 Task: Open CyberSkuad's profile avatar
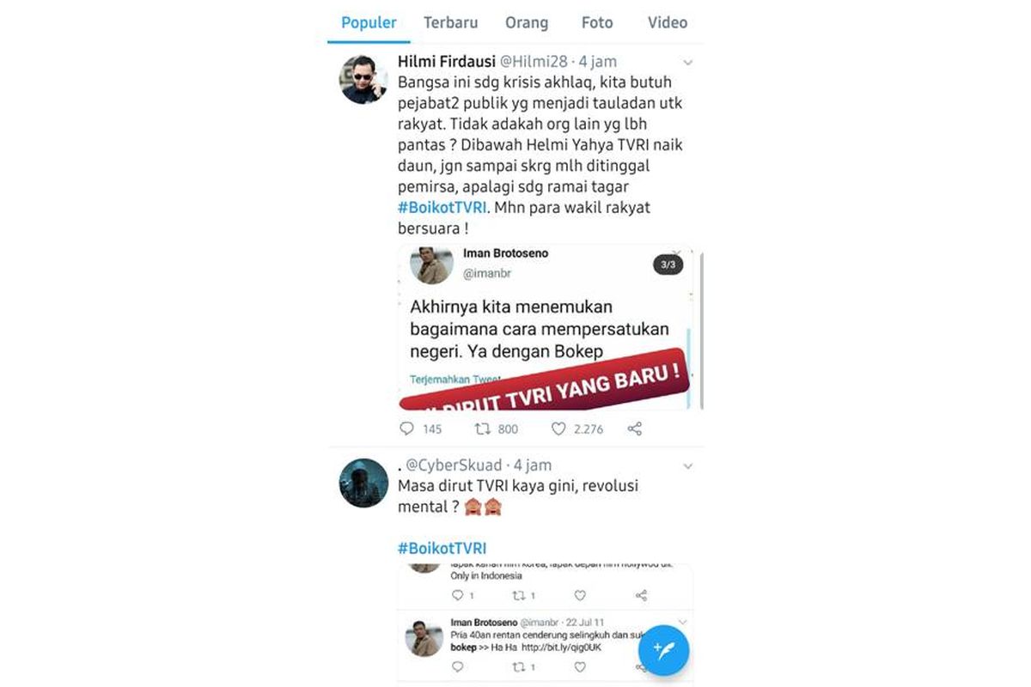(364, 483)
